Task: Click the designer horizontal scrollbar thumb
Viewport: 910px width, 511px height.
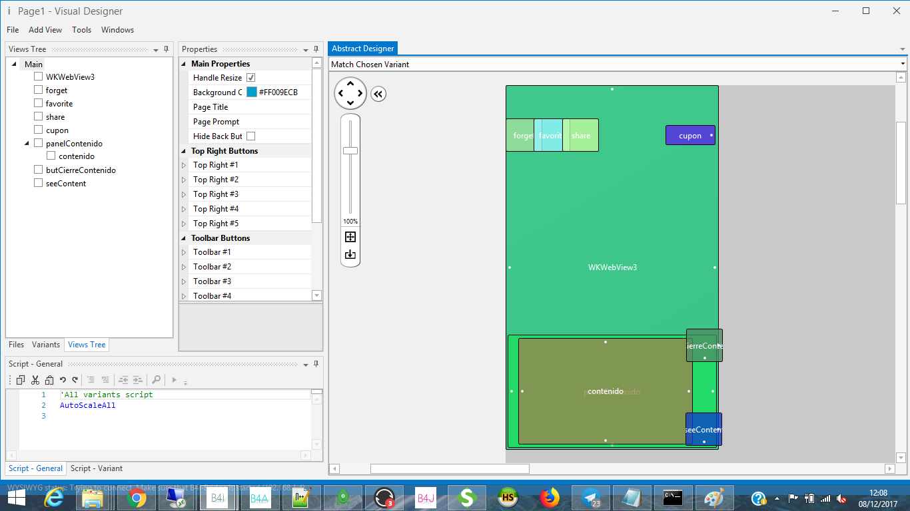Action: pos(450,468)
